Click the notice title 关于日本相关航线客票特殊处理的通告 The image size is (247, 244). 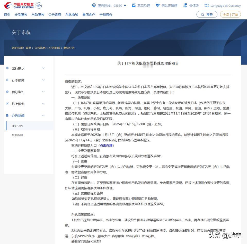click(x=148, y=63)
